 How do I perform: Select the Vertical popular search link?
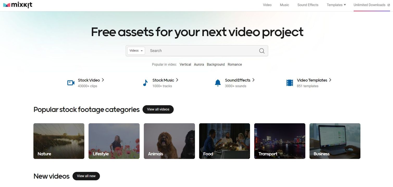(x=185, y=64)
